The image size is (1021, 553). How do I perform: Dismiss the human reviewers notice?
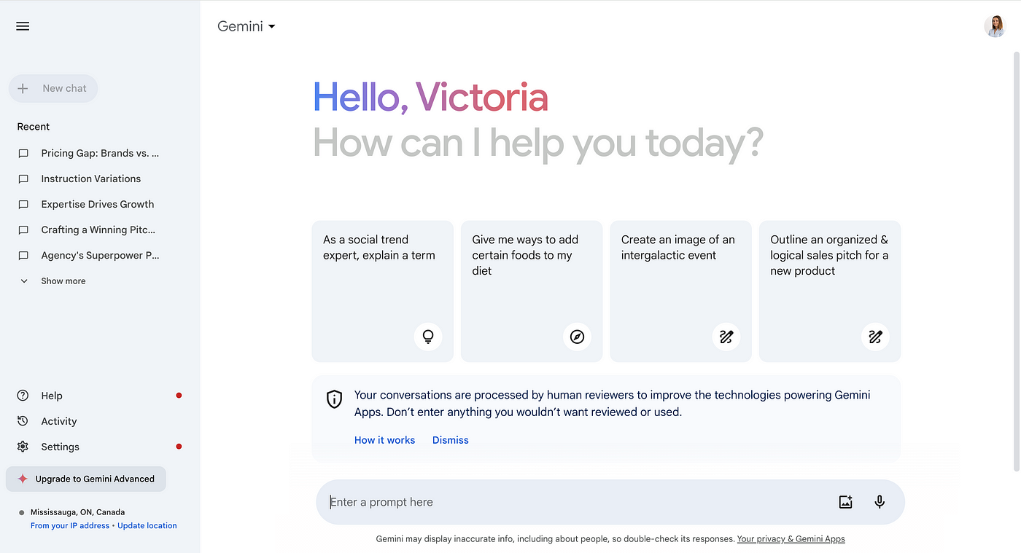click(450, 440)
